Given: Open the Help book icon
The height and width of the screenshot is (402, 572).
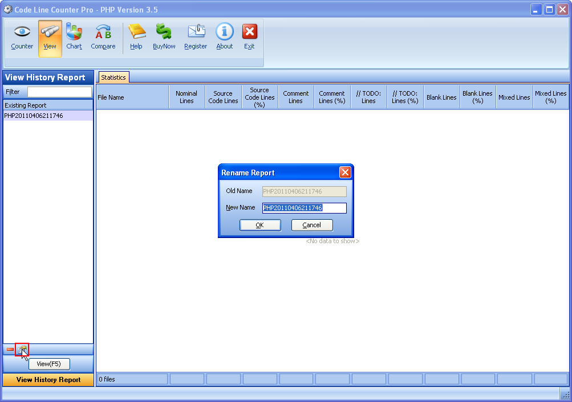Looking at the screenshot, I should [136, 36].
